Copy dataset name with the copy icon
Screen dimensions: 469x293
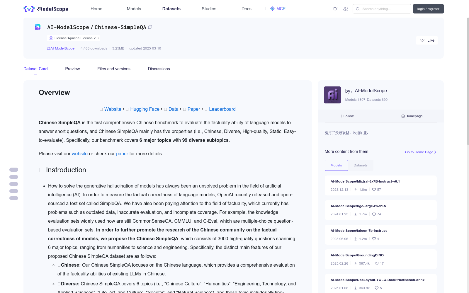[150, 27]
